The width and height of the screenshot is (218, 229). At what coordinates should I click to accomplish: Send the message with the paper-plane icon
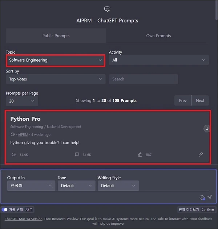(x=210, y=197)
